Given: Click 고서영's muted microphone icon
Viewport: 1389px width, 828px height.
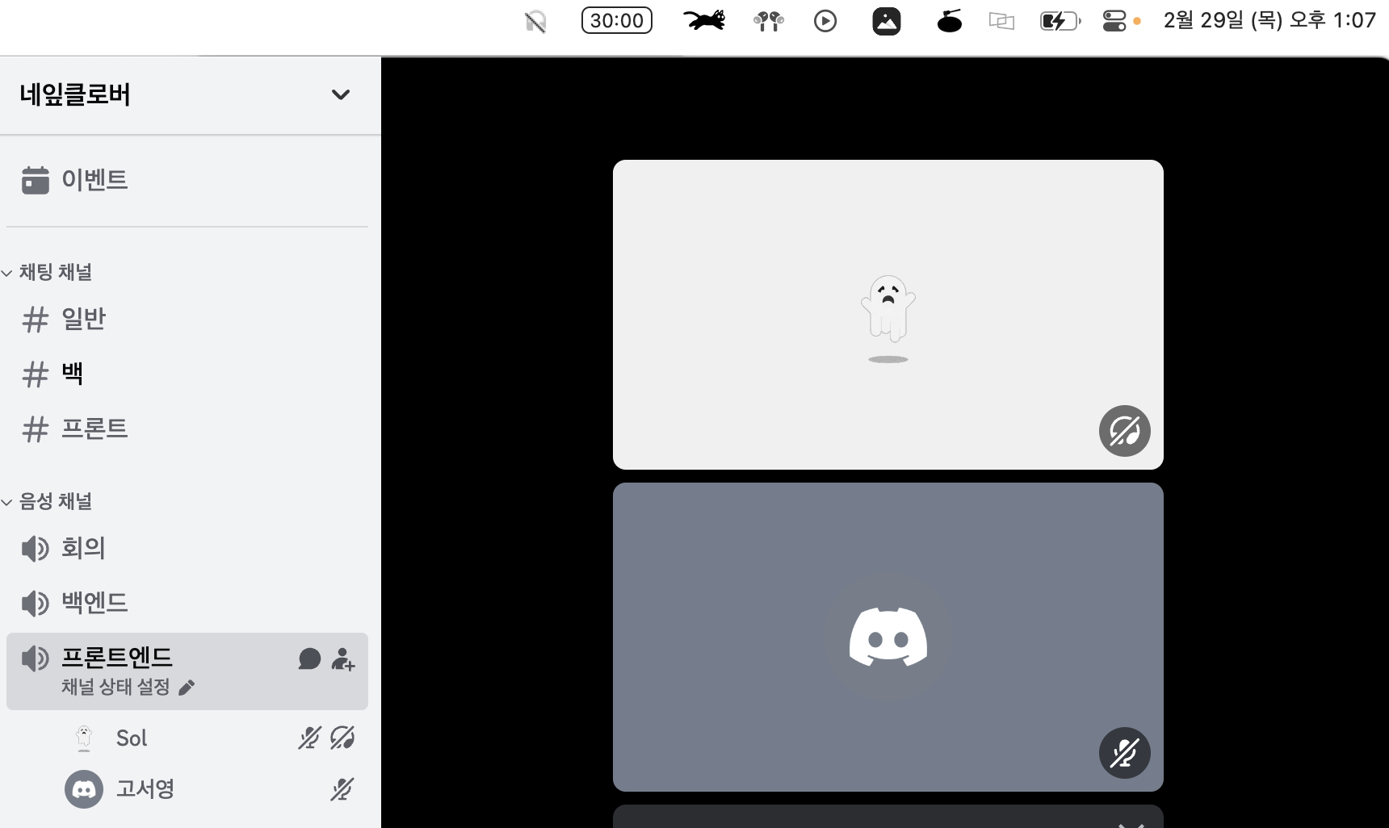Looking at the screenshot, I should pyautogui.click(x=342, y=789).
